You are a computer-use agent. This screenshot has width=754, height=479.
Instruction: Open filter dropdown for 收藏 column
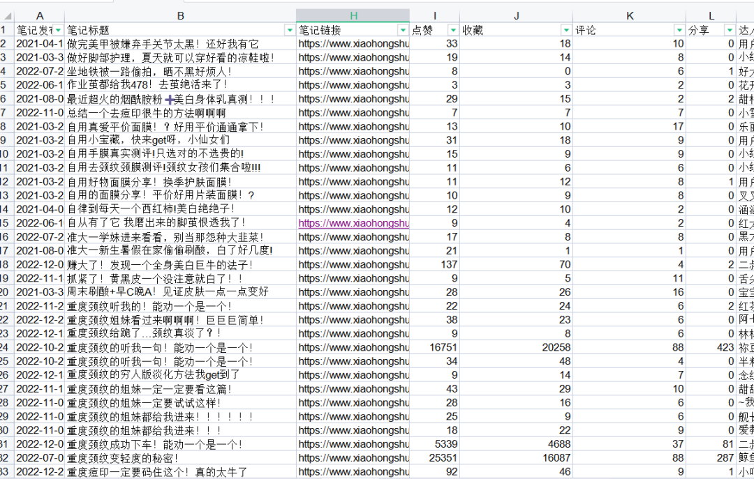(x=566, y=30)
